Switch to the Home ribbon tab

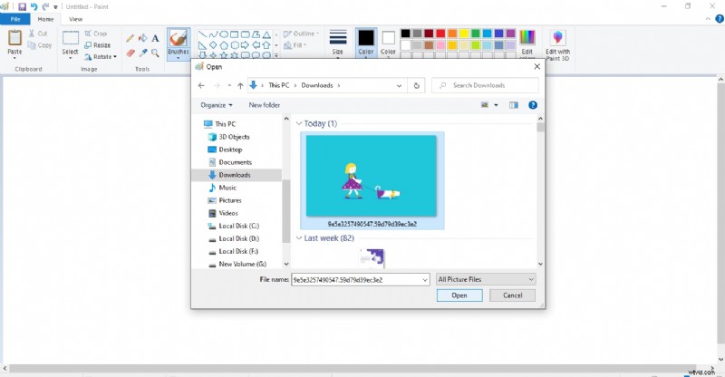pos(45,19)
